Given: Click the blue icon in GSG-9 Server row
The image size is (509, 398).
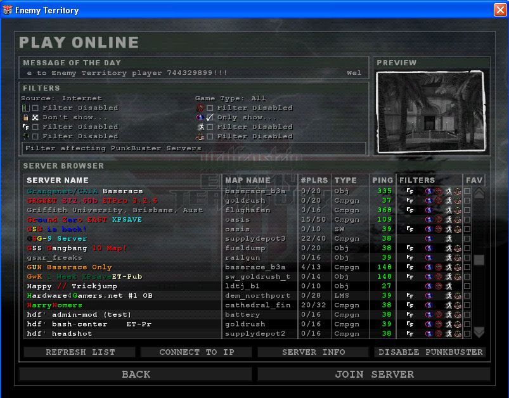Looking at the screenshot, I should point(429,238).
